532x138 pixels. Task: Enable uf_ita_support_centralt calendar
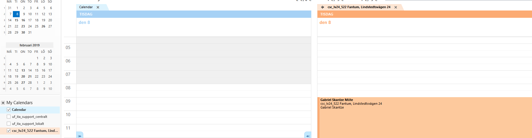[9, 117]
